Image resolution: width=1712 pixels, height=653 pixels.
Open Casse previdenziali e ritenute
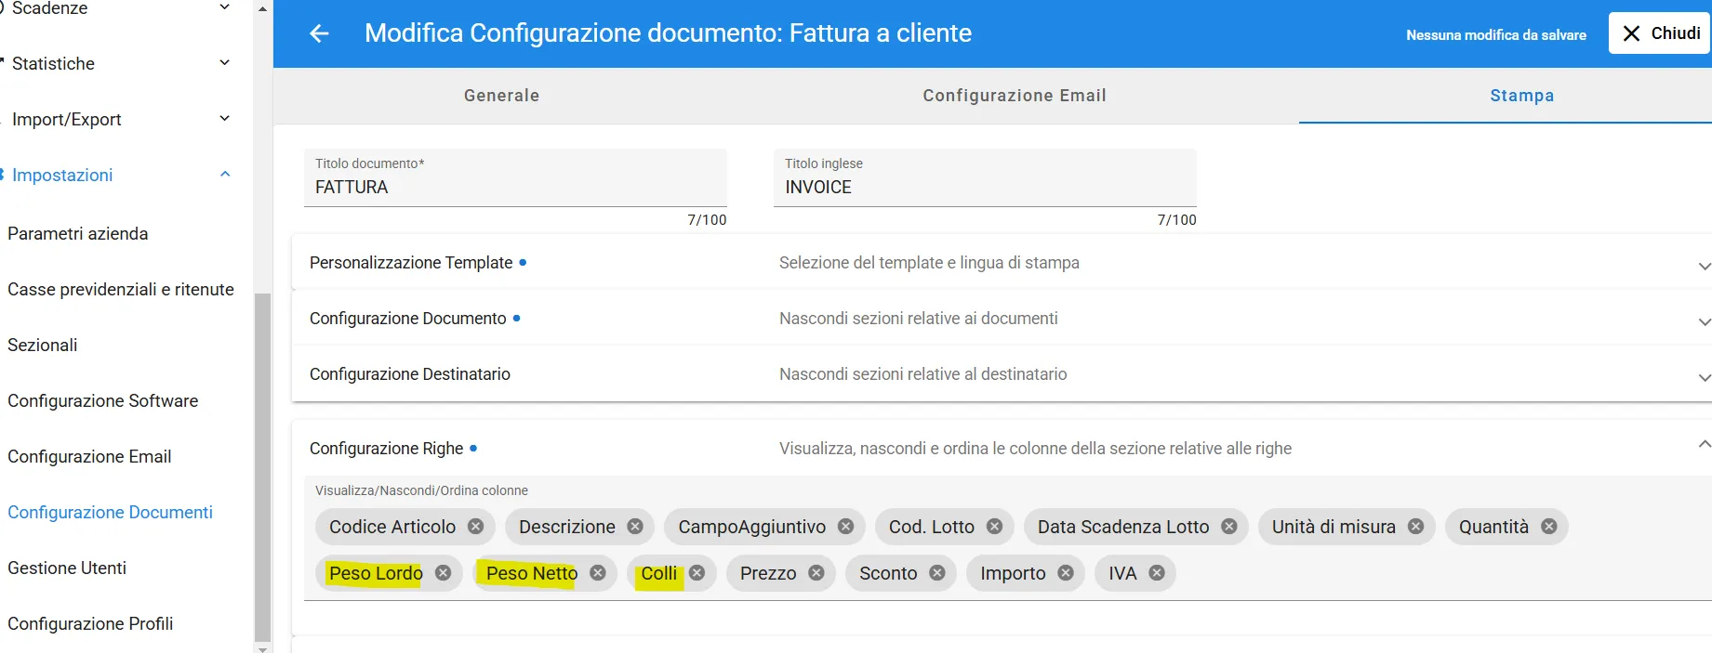tap(121, 289)
